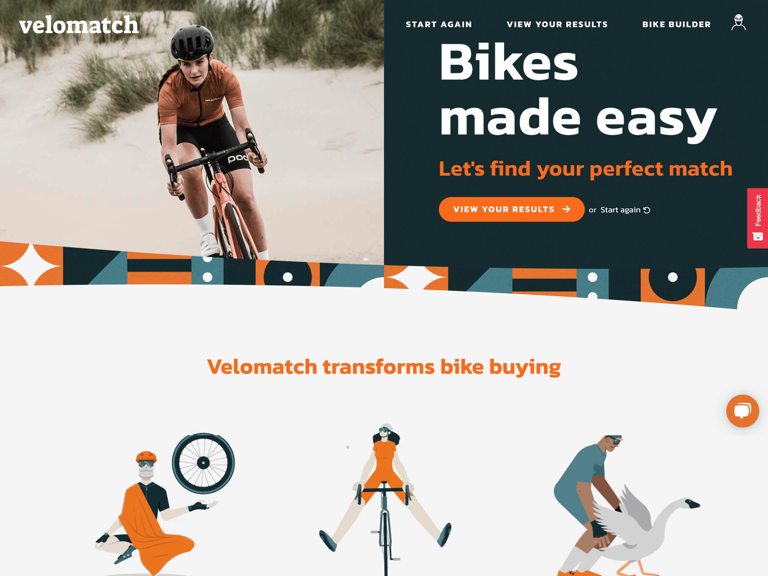This screenshot has height=576, width=768.
Task: Select the cyclist holding swan illustration
Action: [625, 505]
